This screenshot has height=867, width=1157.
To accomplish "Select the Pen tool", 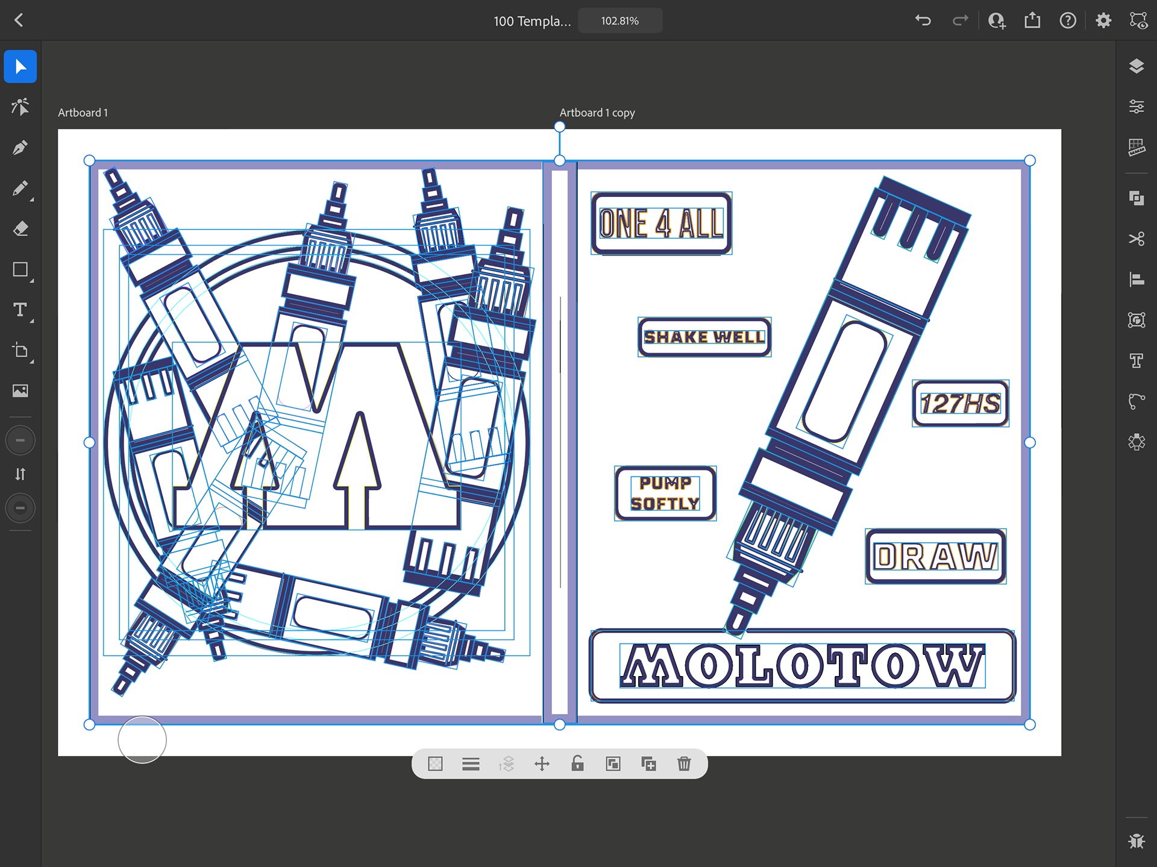I will tap(20, 148).
